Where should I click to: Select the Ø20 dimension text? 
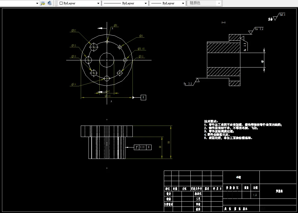[x=74, y=30]
